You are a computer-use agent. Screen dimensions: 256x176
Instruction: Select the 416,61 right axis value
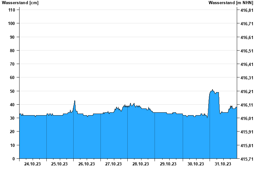(247, 37)
